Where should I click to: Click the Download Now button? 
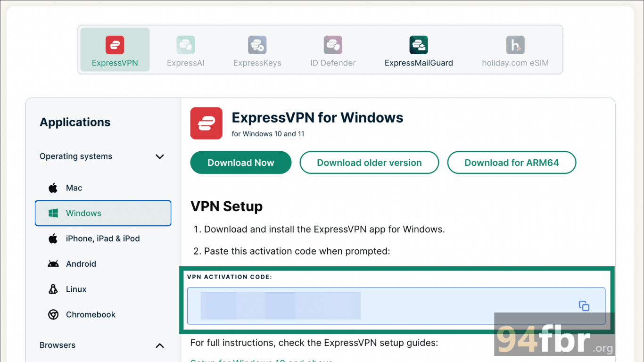(x=241, y=163)
